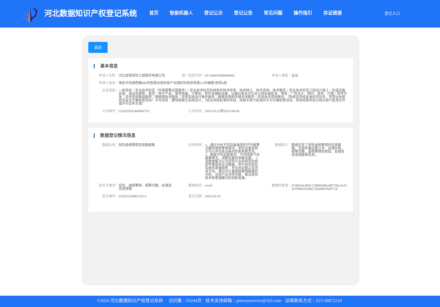Viewport: 440px width, 307px height.
Task: Select applicant name 河北金锁安防工程股份有限公司
Action: tap(142, 75)
